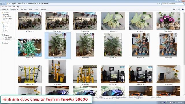Click the highlighted palm plant thumbnail
Image resolution: width=185 pixels, height=104 pixels.
pyautogui.click(x=58, y=44)
